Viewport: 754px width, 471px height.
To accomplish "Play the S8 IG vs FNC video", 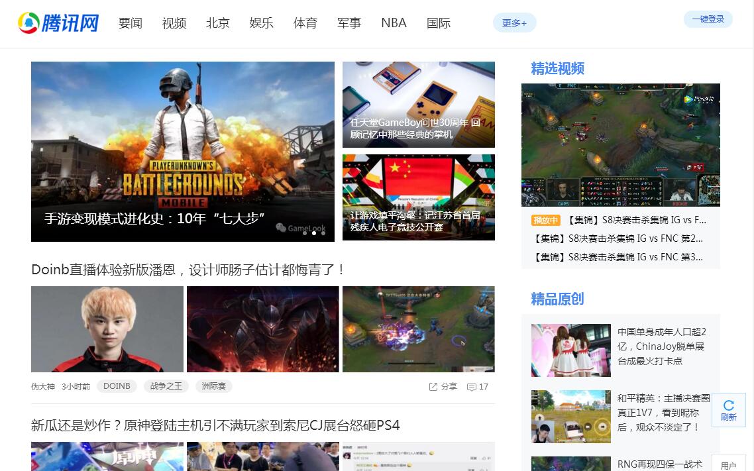I will pos(620,144).
